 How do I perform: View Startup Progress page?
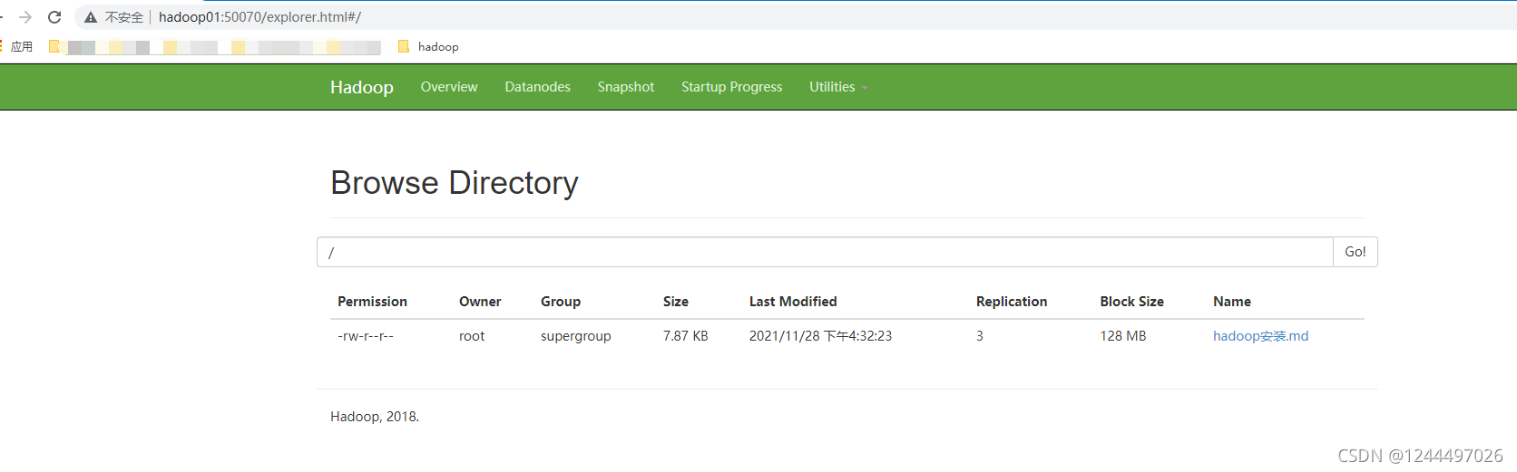pos(732,87)
